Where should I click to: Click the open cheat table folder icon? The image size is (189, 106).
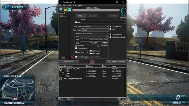click(65, 10)
